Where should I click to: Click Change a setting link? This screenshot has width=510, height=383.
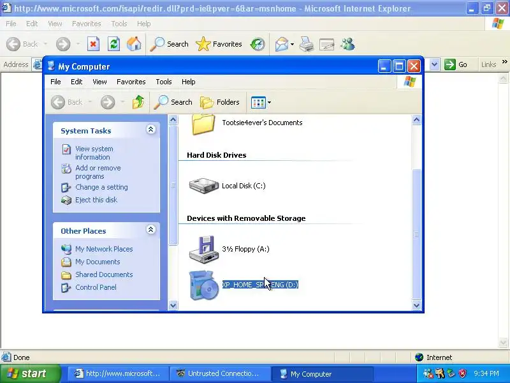(x=101, y=187)
